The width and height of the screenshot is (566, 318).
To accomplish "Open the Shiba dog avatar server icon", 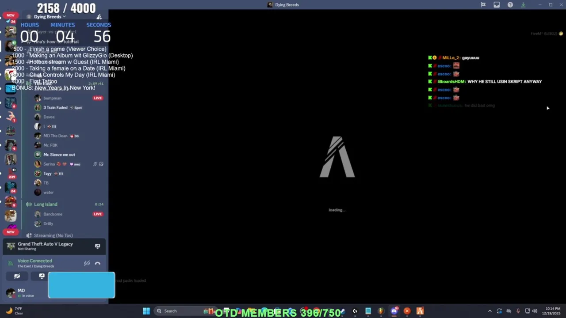I will click(x=11, y=216).
